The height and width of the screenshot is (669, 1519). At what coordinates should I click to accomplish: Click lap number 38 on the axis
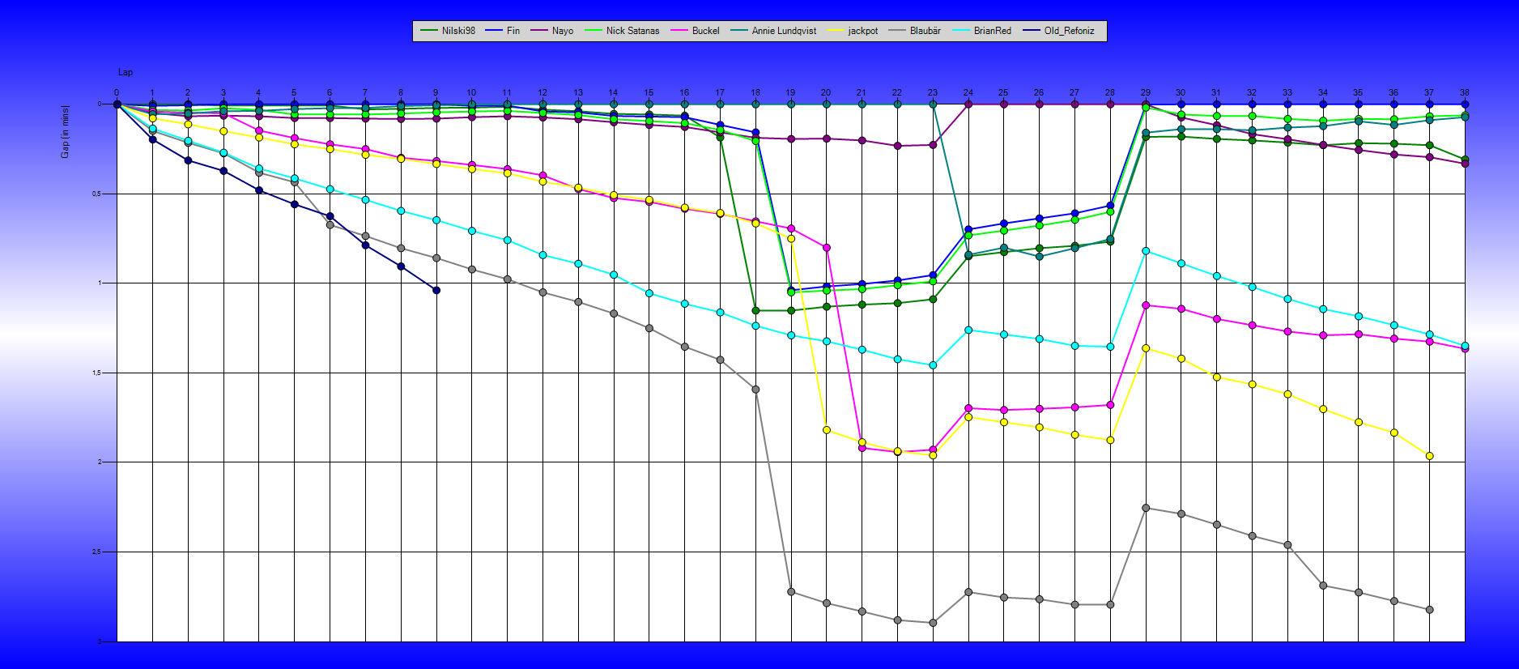tap(1464, 92)
